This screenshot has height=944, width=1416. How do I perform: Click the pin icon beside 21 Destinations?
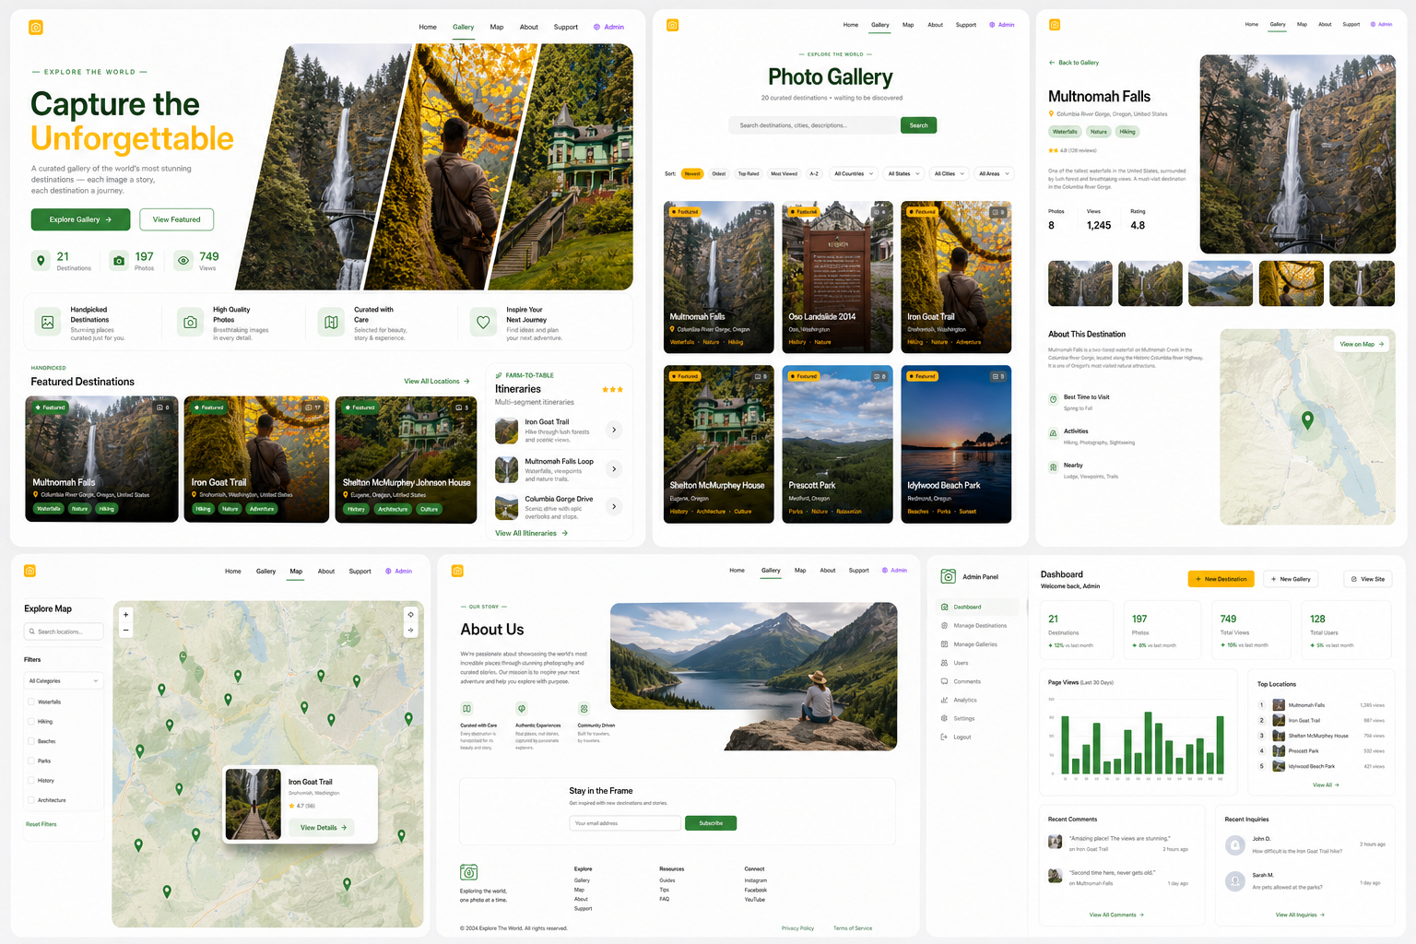coord(41,261)
